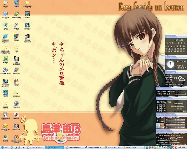The width and height of the screenshot is (187, 149).
Task: Click the IE quick launch icon beside Start
Action: (12, 147)
